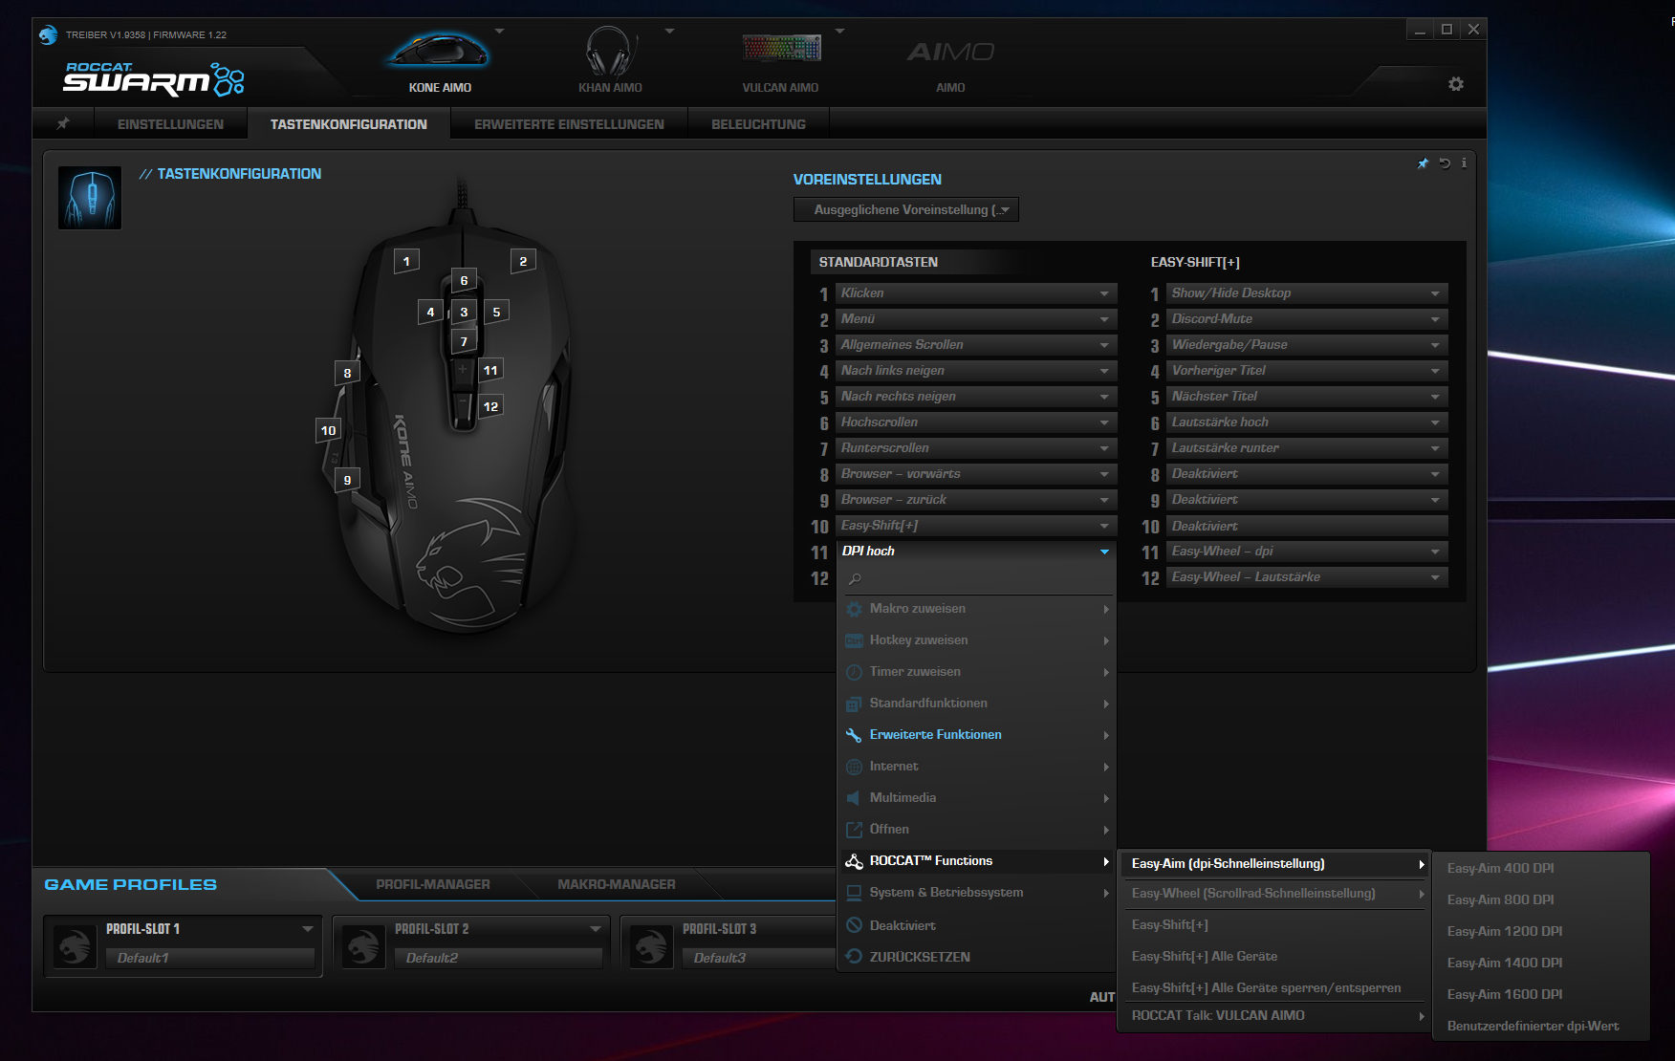Open the AIMO logo device tab
Screen dimensions: 1675x1061
950,52
